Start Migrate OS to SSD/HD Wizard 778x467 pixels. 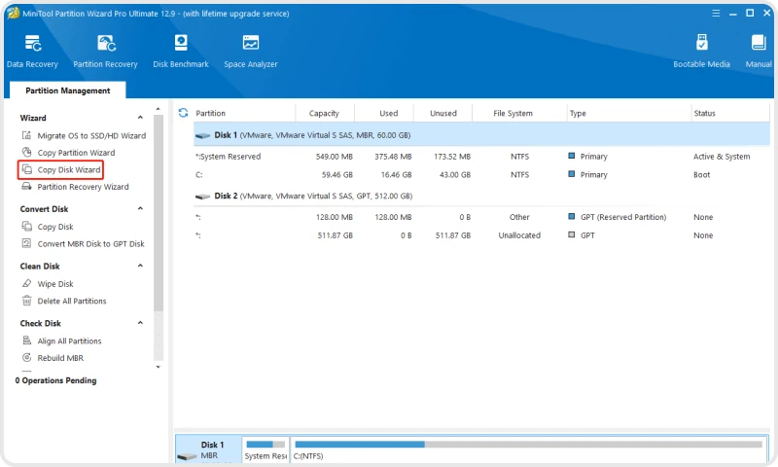(x=85, y=135)
